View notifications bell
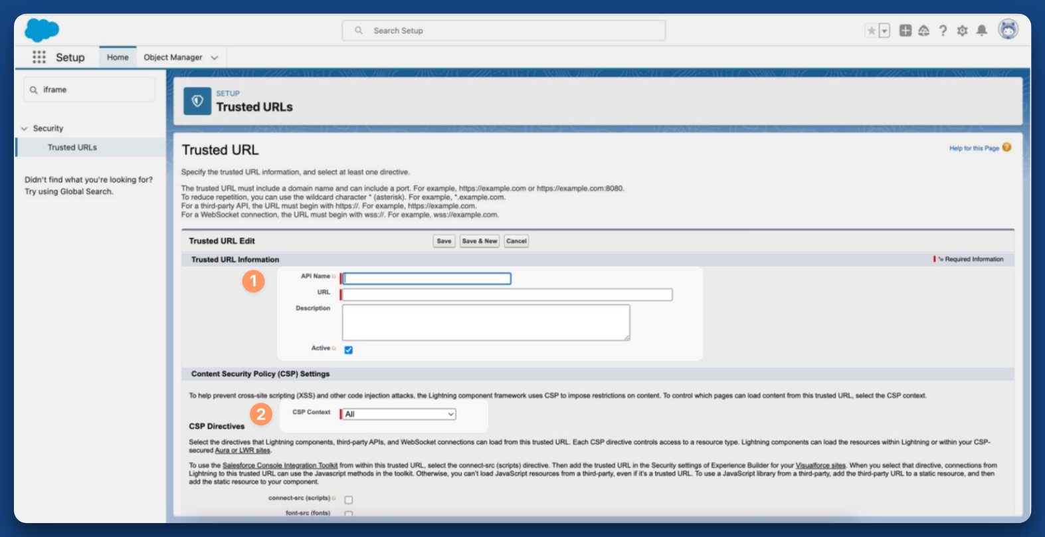This screenshot has height=537, width=1045. coord(982,31)
